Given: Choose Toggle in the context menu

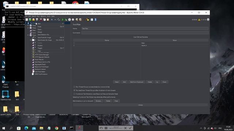Looking at the screenshot, I should pyautogui.click(x=50, y=48).
